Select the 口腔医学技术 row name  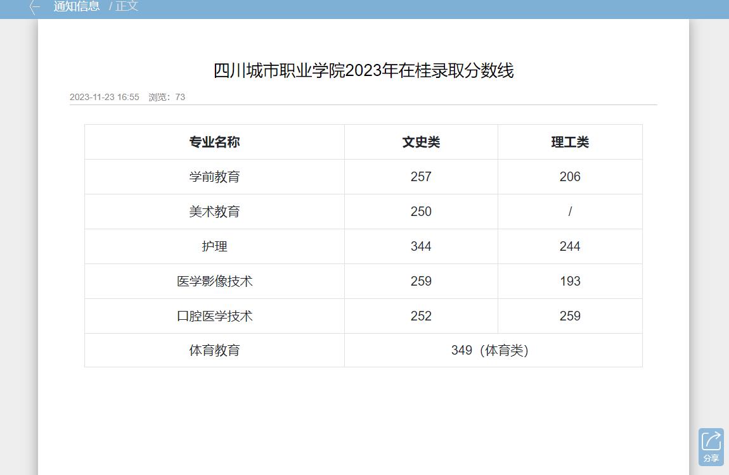[x=214, y=316]
